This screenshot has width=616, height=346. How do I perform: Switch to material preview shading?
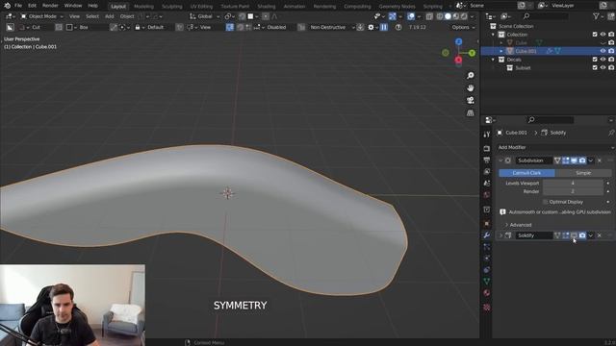click(x=455, y=16)
